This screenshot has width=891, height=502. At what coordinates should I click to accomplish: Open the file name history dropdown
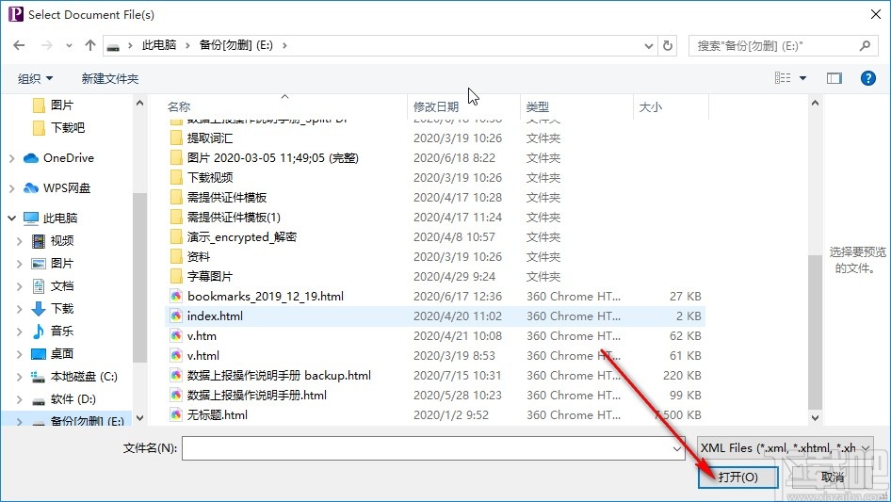677,448
